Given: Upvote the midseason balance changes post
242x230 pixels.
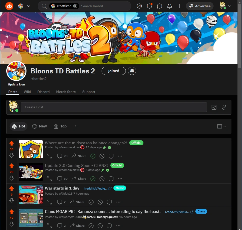Looking at the screenshot, I should pos(12,143).
